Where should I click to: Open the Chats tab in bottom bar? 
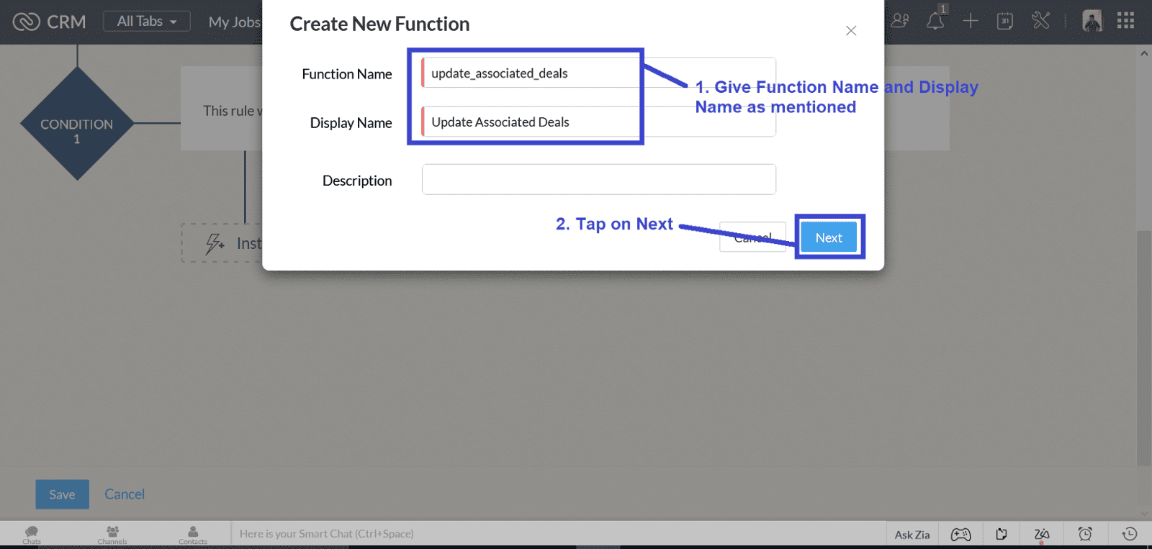coord(32,534)
